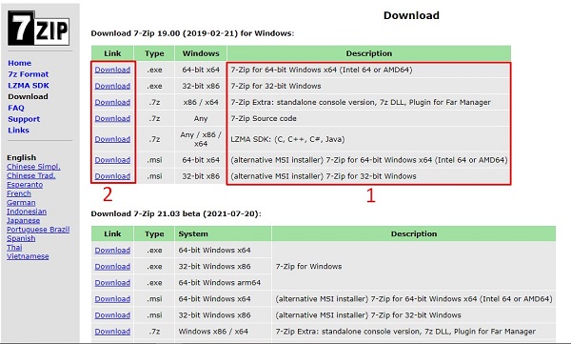
Task: Switch language to Thai
Action: [14, 248]
